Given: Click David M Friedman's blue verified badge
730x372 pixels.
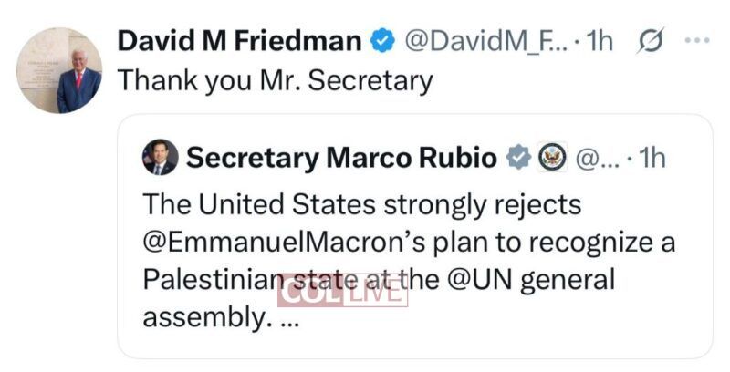Looking at the screenshot, I should [381, 41].
